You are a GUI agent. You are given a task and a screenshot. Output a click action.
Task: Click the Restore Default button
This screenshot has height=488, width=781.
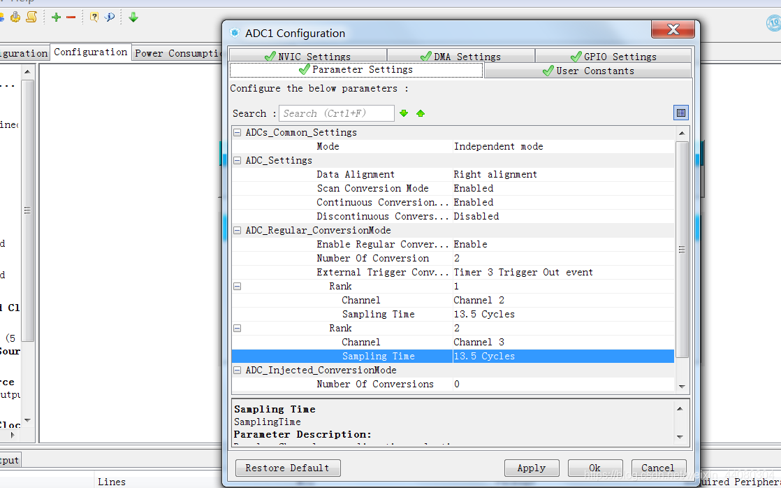[x=288, y=468]
